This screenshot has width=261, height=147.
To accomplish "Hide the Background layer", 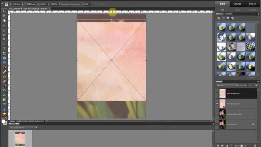I will coord(217,124).
